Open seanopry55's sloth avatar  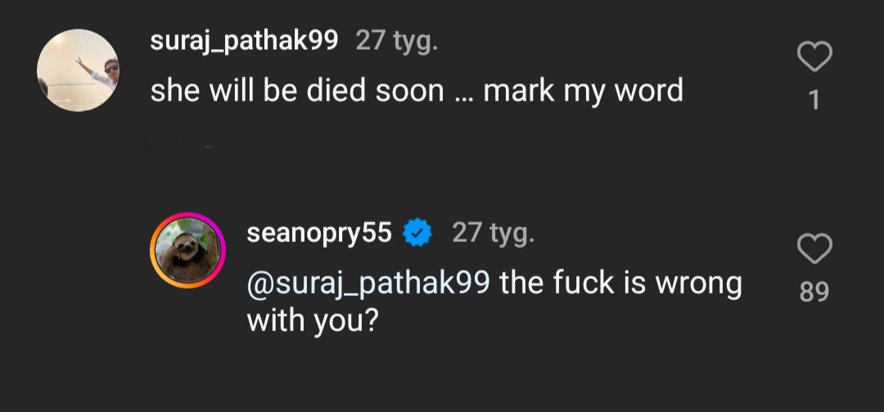tap(187, 251)
